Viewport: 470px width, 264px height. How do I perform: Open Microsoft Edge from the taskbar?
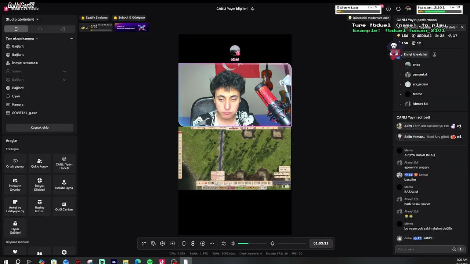(x=138, y=262)
